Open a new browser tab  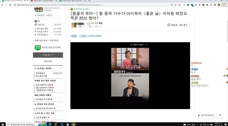[x=89, y=1]
